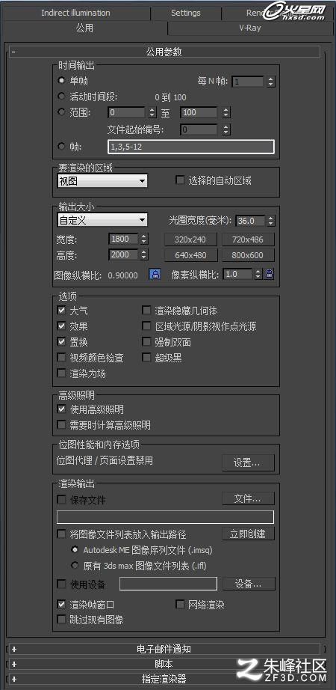This screenshot has height=690, width=336.
Task: Open the 自定义 output size dropdown
Action: point(102,219)
